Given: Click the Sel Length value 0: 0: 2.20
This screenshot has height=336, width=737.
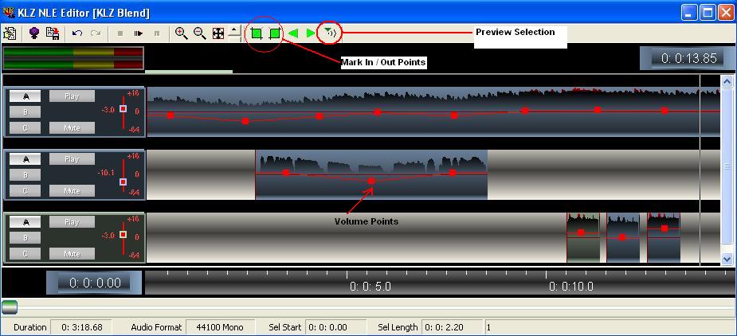Looking at the screenshot, I should 453,327.
